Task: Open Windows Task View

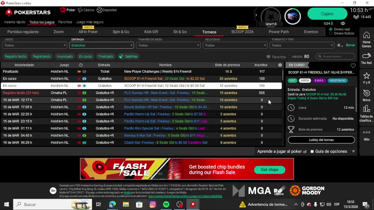Action: (x=98, y=204)
